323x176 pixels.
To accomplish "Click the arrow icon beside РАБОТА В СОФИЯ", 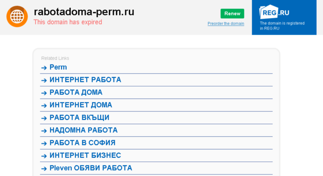I will click(x=44, y=143).
